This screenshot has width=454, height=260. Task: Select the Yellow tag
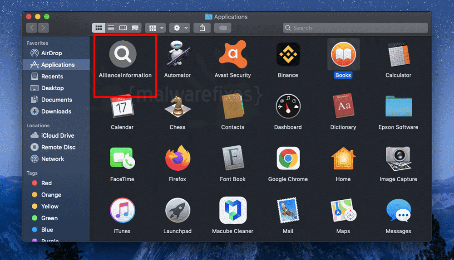[56, 207]
